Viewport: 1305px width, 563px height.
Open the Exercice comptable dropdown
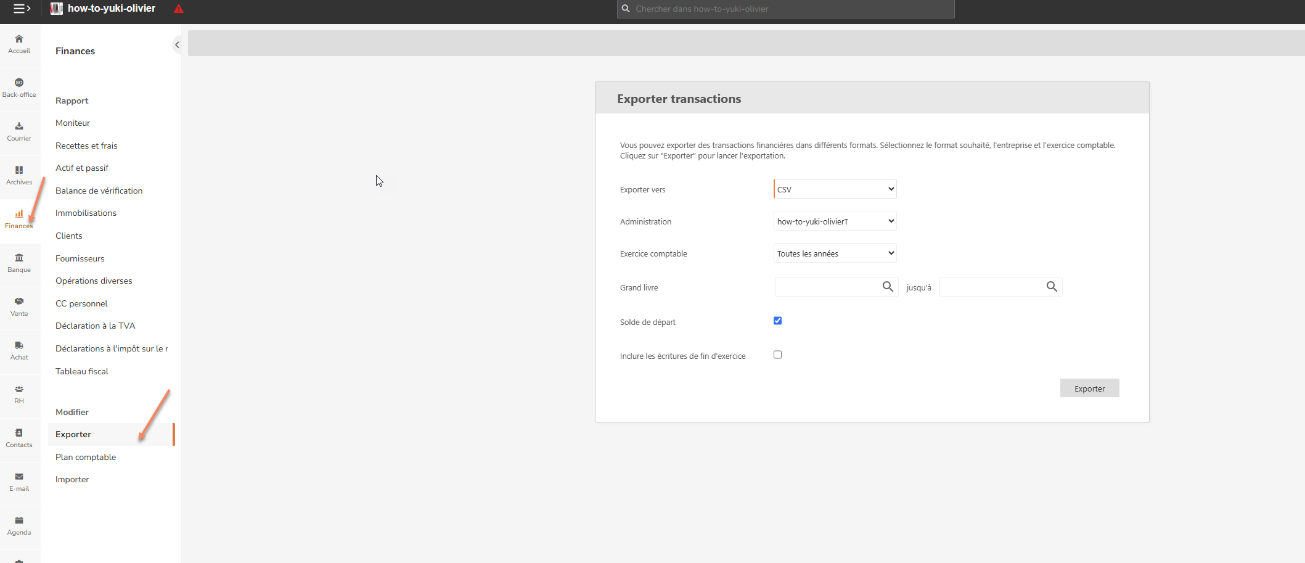[835, 253]
